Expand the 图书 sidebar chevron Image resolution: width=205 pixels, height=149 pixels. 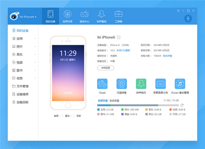click(35, 71)
